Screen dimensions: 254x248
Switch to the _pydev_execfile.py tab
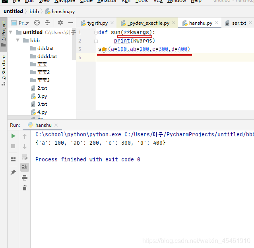coord(145,23)
